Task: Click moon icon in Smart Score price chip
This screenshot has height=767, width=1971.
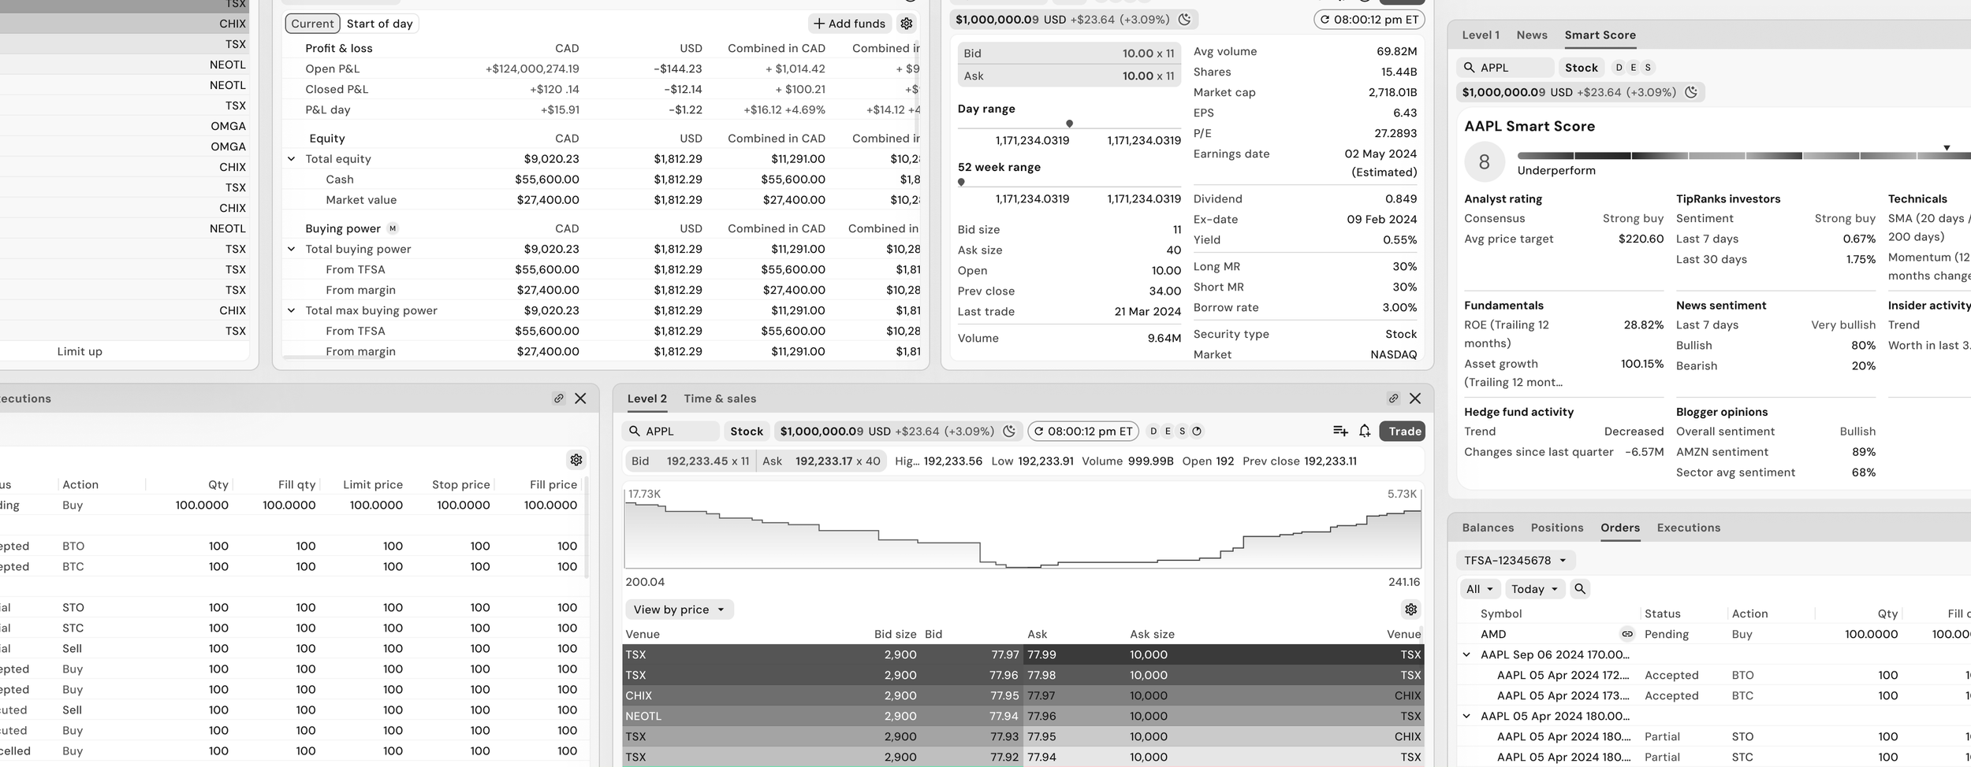Action: [1691, 92]
